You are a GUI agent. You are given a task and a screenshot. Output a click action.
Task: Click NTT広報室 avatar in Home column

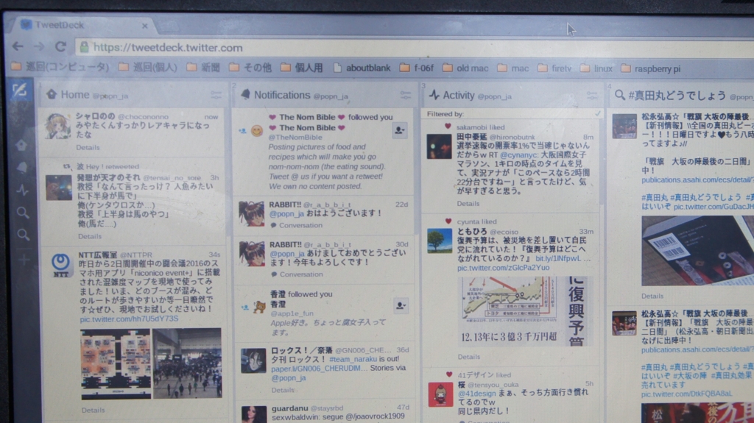pos(60,265)
